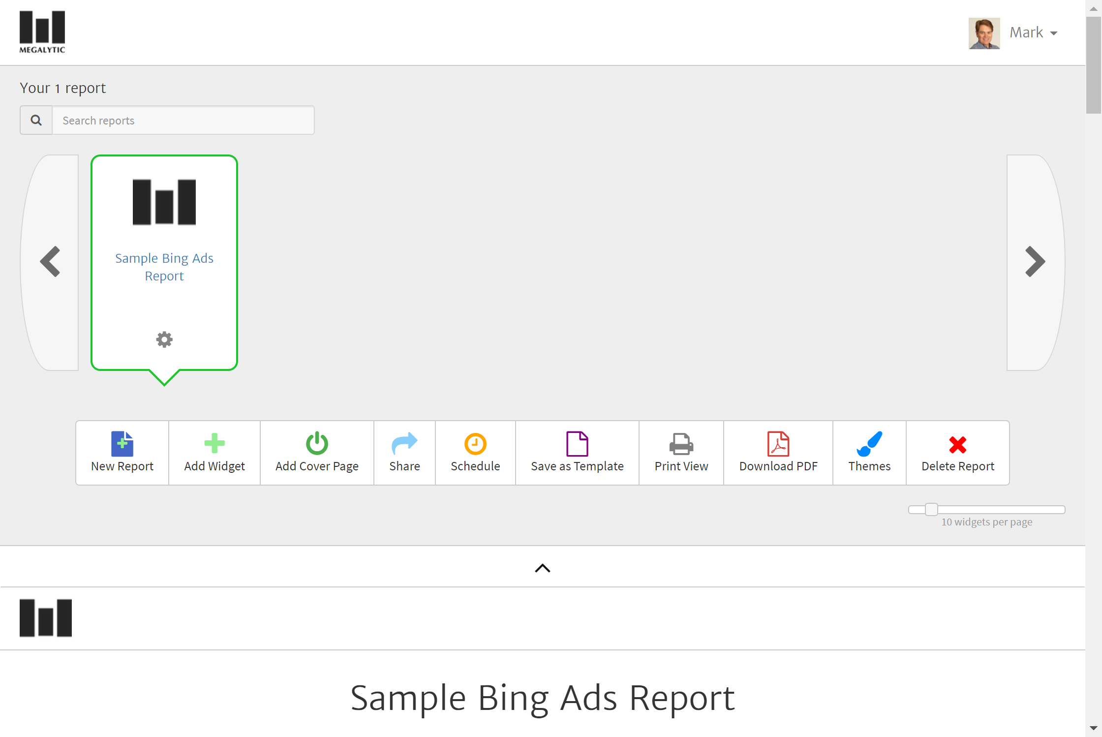Click the search magnifier icon

[x=36, y=120]
